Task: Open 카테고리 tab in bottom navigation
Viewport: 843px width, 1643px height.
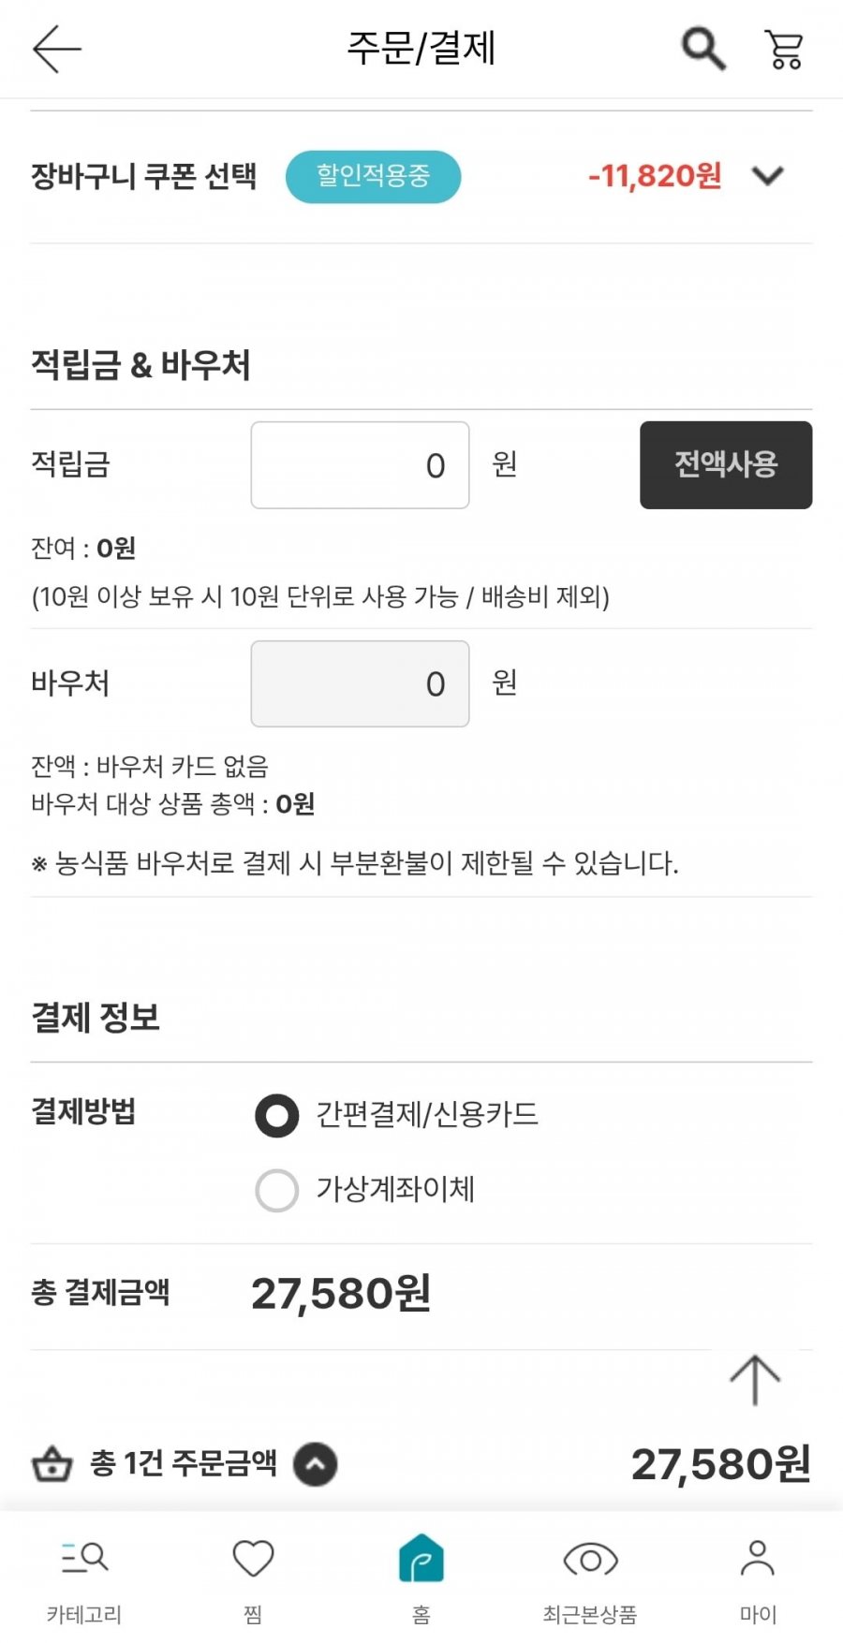Action: [x=84, y=1578]
